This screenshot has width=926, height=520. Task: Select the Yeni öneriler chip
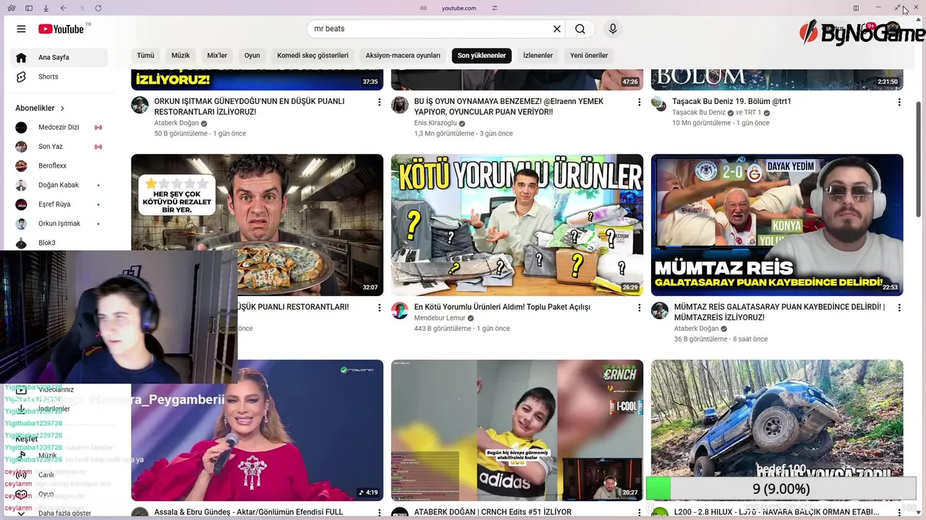(589, 56)
